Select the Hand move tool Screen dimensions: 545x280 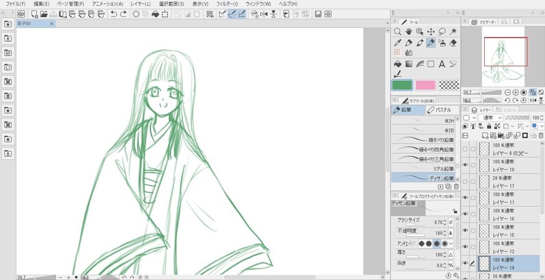(x=408, y=31)
